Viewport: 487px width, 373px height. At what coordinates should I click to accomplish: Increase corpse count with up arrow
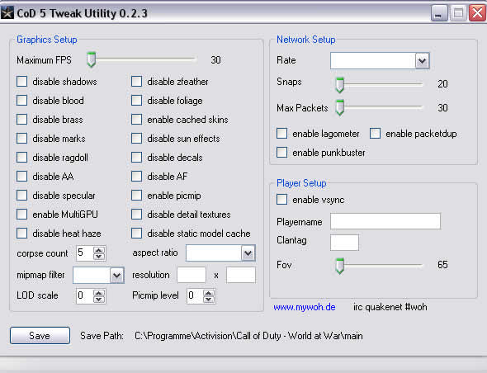tap(99, 250)
